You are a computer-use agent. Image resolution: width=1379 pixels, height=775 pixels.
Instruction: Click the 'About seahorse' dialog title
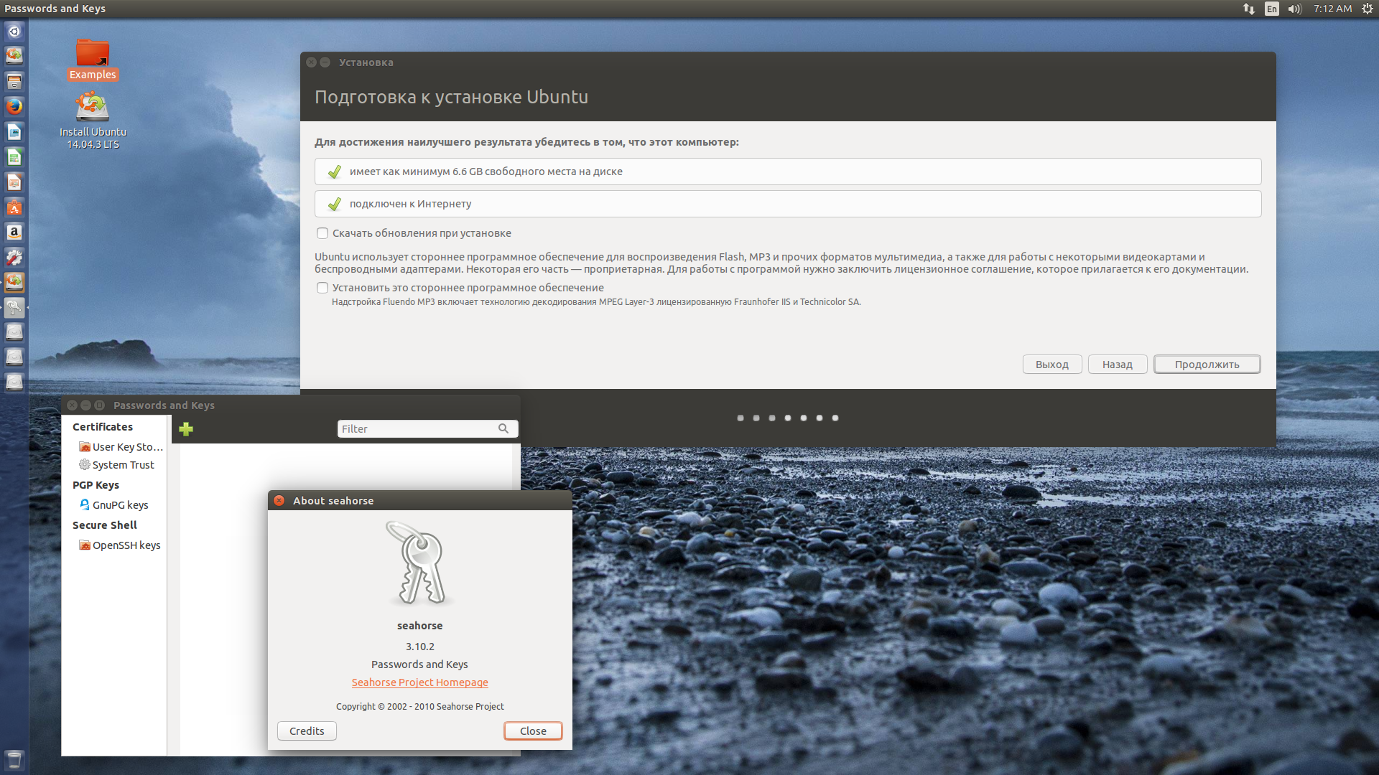pyautogui.click(x=333, y=500)
